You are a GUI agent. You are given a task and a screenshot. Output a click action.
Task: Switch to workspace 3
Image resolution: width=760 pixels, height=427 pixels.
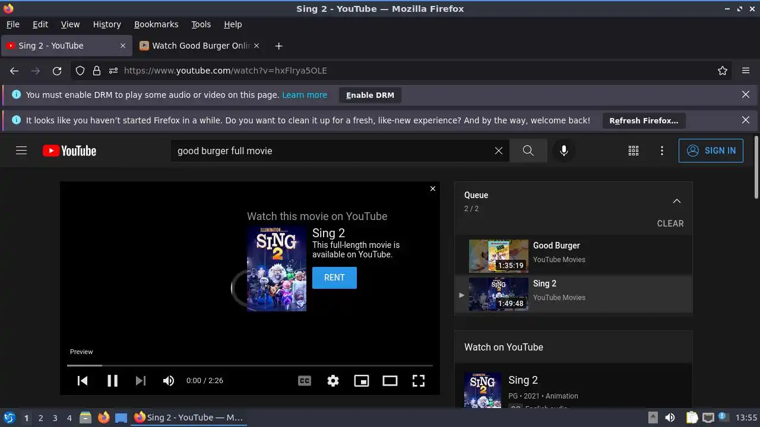coord(55,418)
